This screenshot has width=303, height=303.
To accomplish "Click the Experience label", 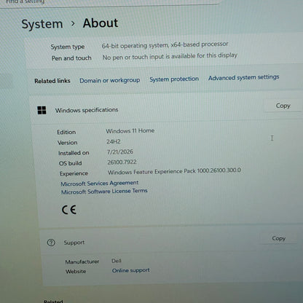I will pyautogui.click(x=74, y=173).
